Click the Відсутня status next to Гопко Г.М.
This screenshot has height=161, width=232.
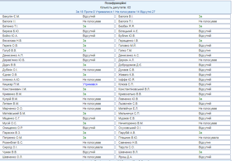tap(205, 50)
